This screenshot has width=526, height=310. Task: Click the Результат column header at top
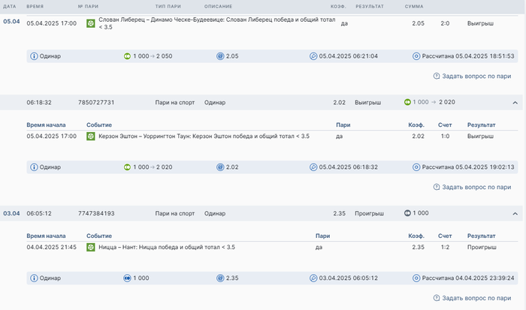[370, 6]
